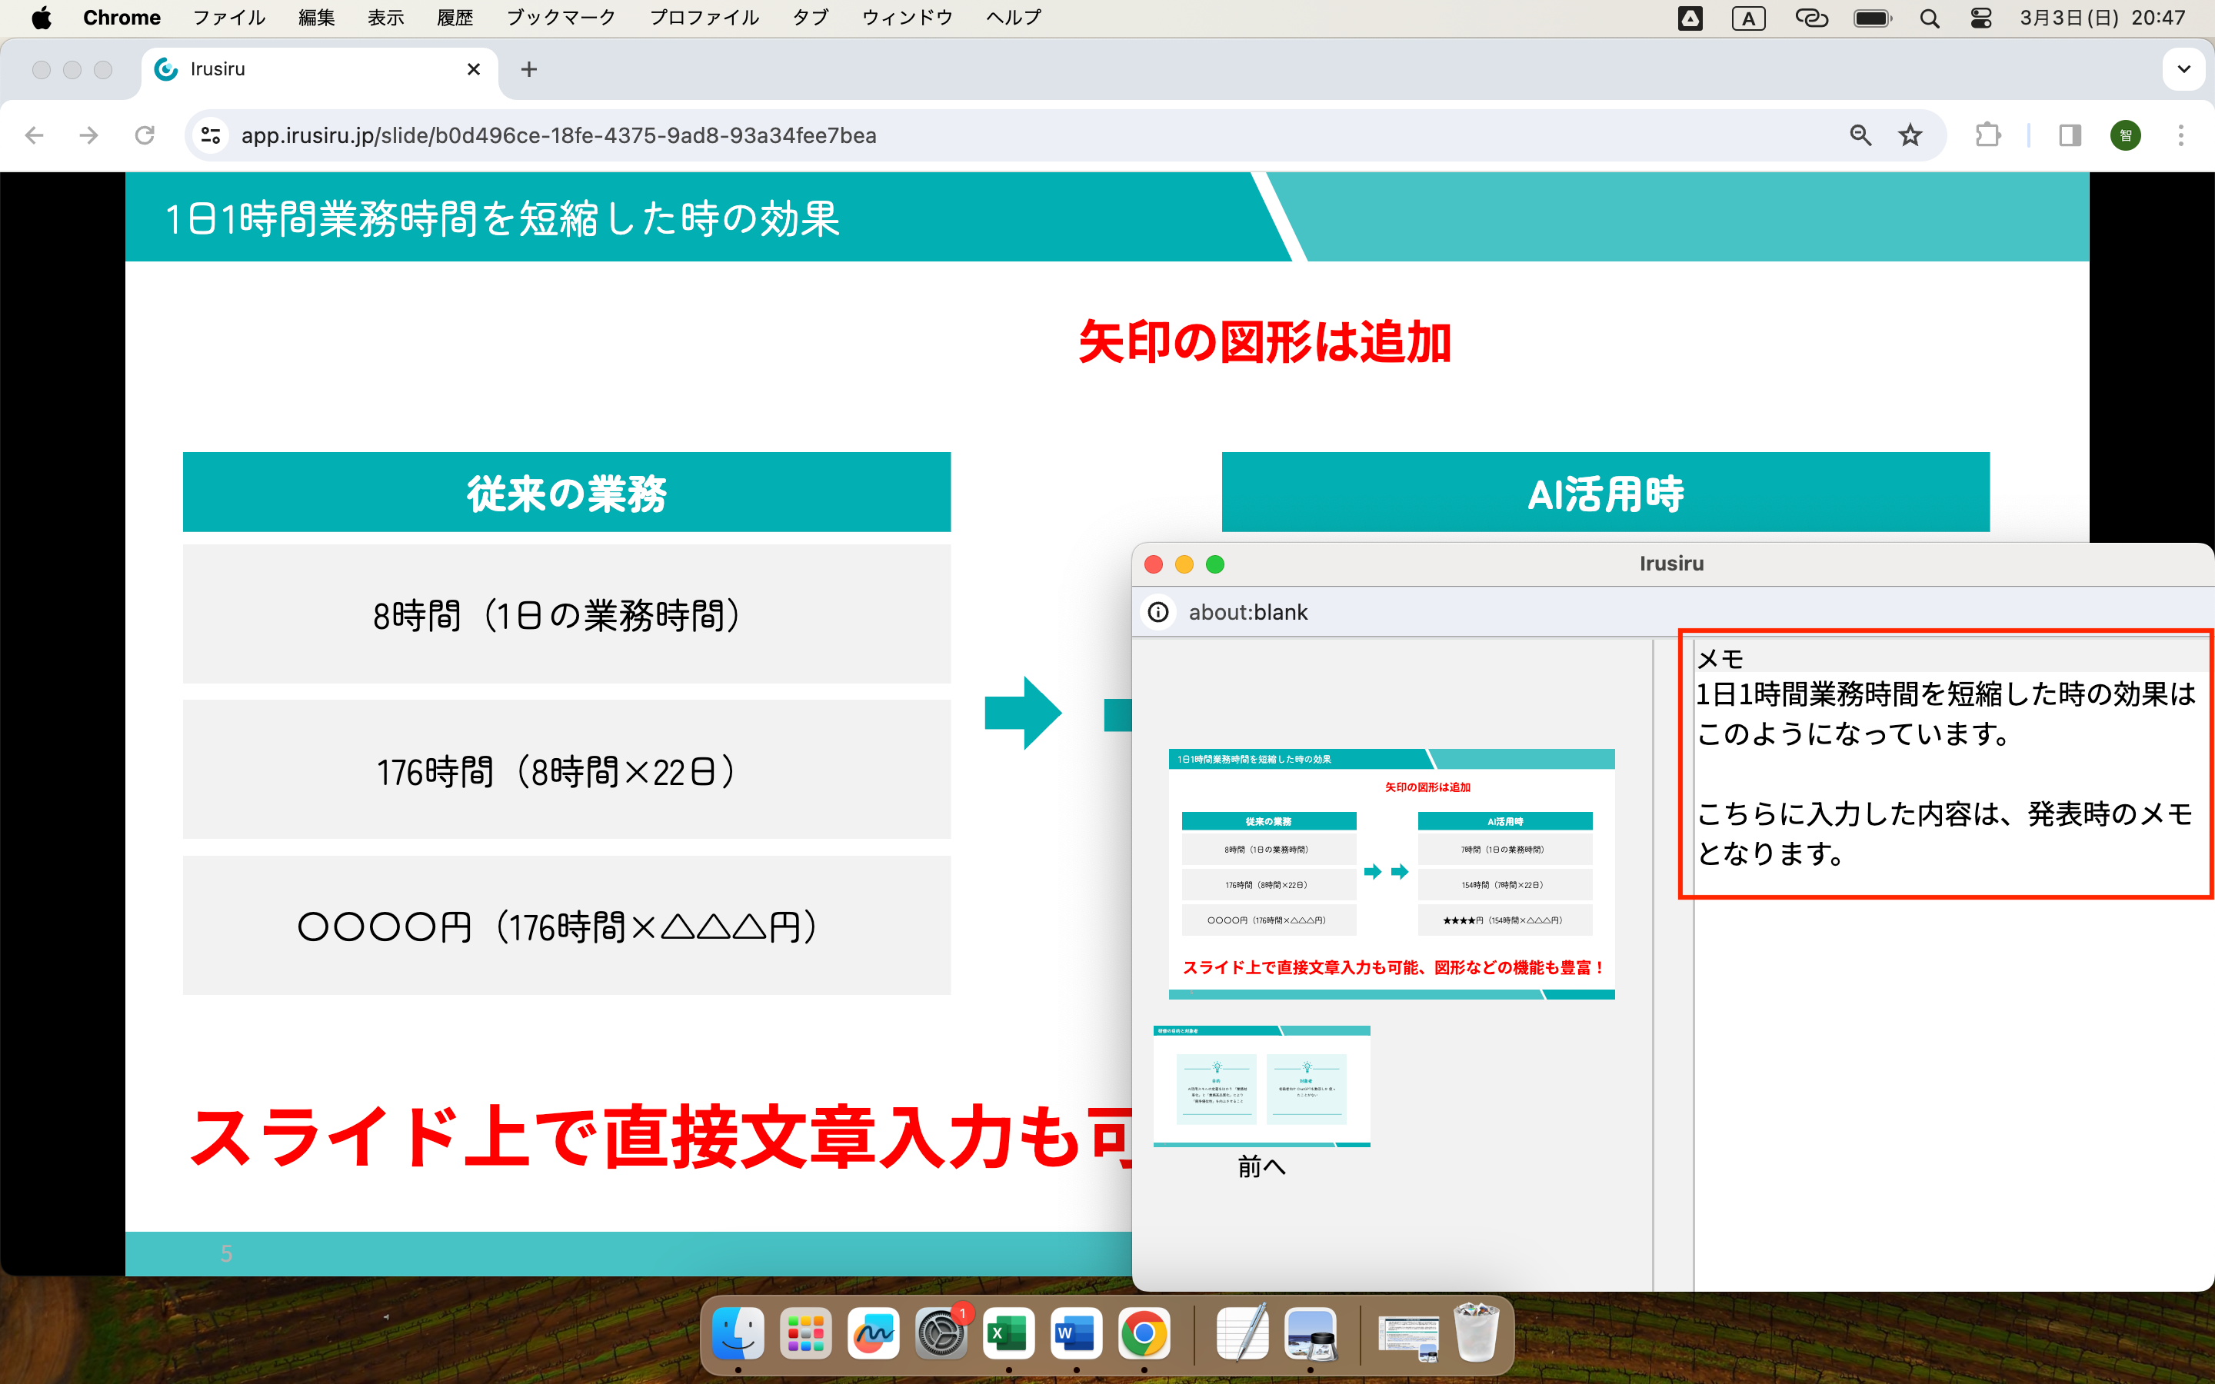The height and width of the screenshot is (1384, 2215).
Task: Reload the Irusiru page
Action: (x=145, y=135)
